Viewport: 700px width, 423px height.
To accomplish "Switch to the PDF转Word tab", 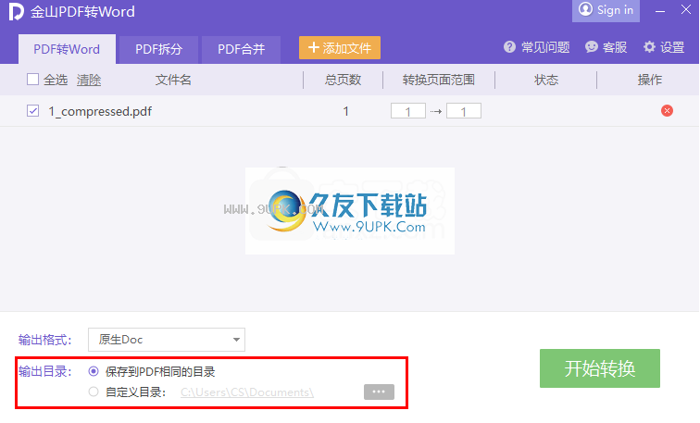I will click(x=67, y=49).
